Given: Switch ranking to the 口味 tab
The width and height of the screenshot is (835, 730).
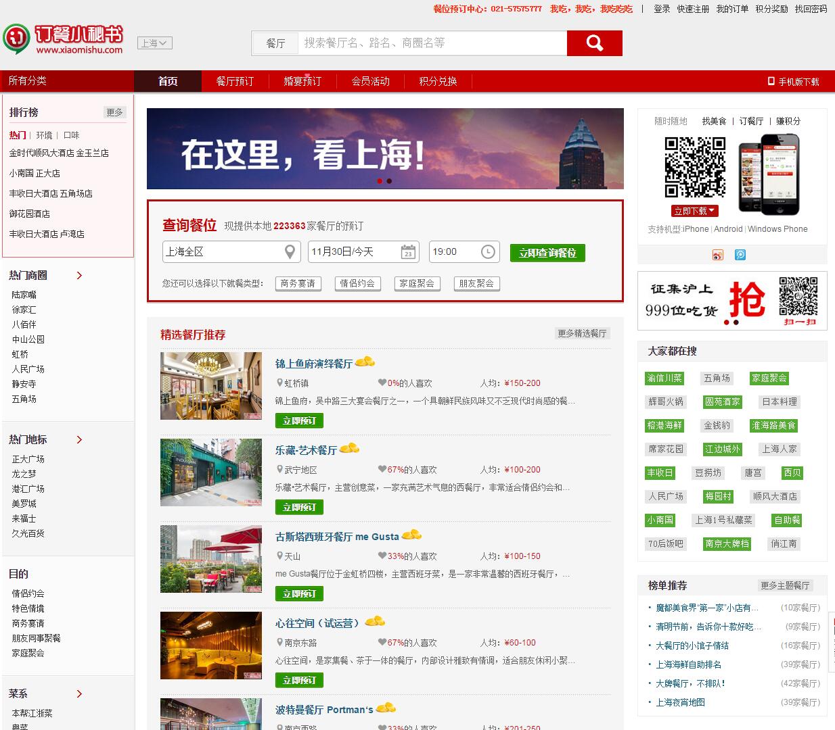Looking at the screenshot, I should (x=71, y=135).
